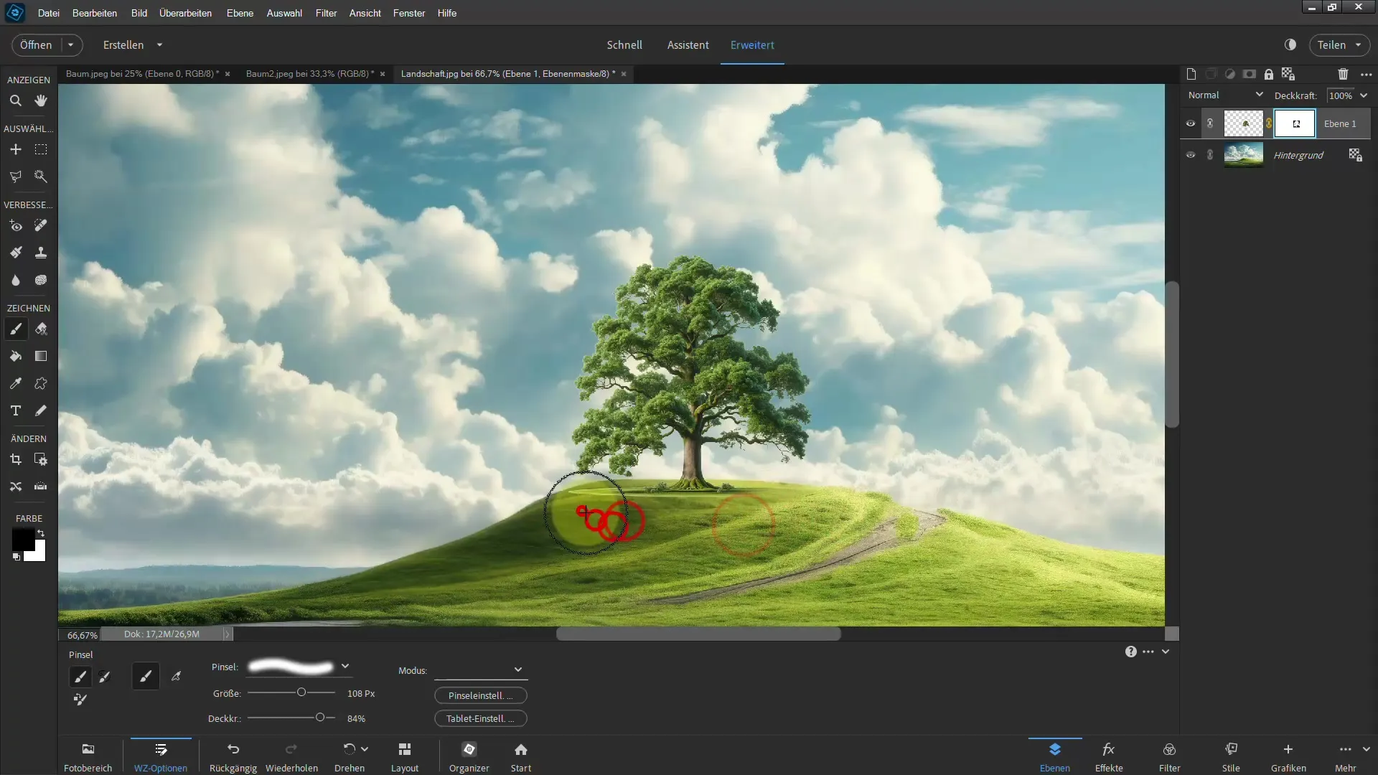Select the Hand tool
This screenshot has height=775, width=1378.
[41, 100]
